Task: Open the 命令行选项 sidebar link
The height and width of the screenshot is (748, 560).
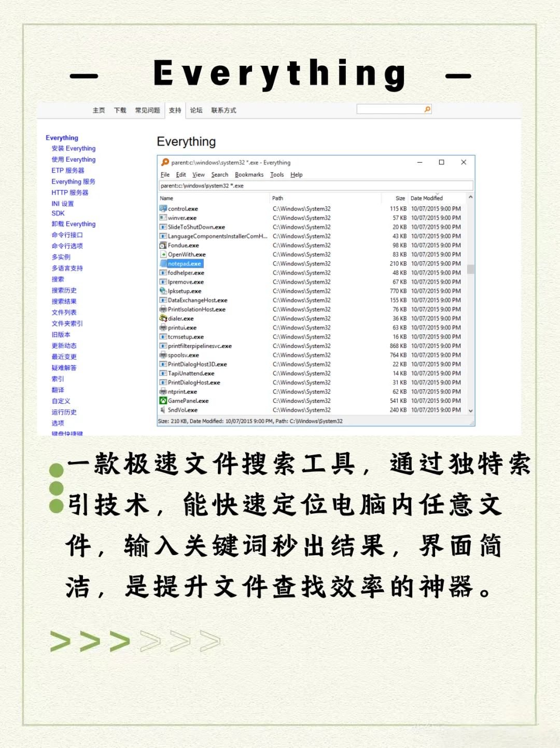Action: click(x=67, y=246)
